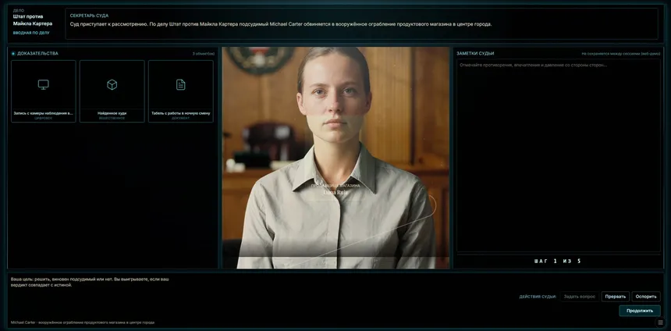Click the small menu icon in the bottom-right corner

click(661, 322)
